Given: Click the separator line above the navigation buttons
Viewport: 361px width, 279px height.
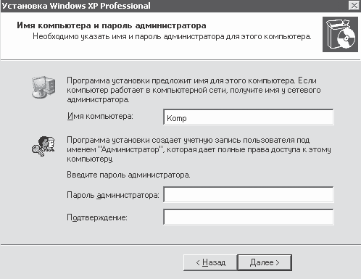Looking at the screenshot, I should coord(180,245).
